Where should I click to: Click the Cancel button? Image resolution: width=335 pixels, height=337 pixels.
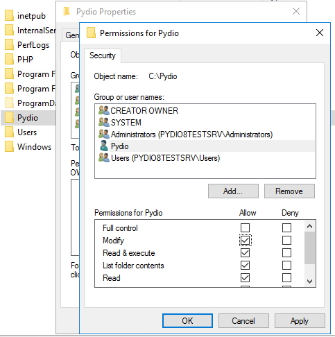pos(243,321)
